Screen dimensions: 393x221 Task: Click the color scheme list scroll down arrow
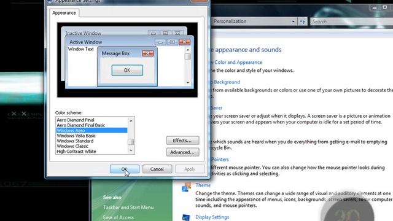(x=131, y=150)
